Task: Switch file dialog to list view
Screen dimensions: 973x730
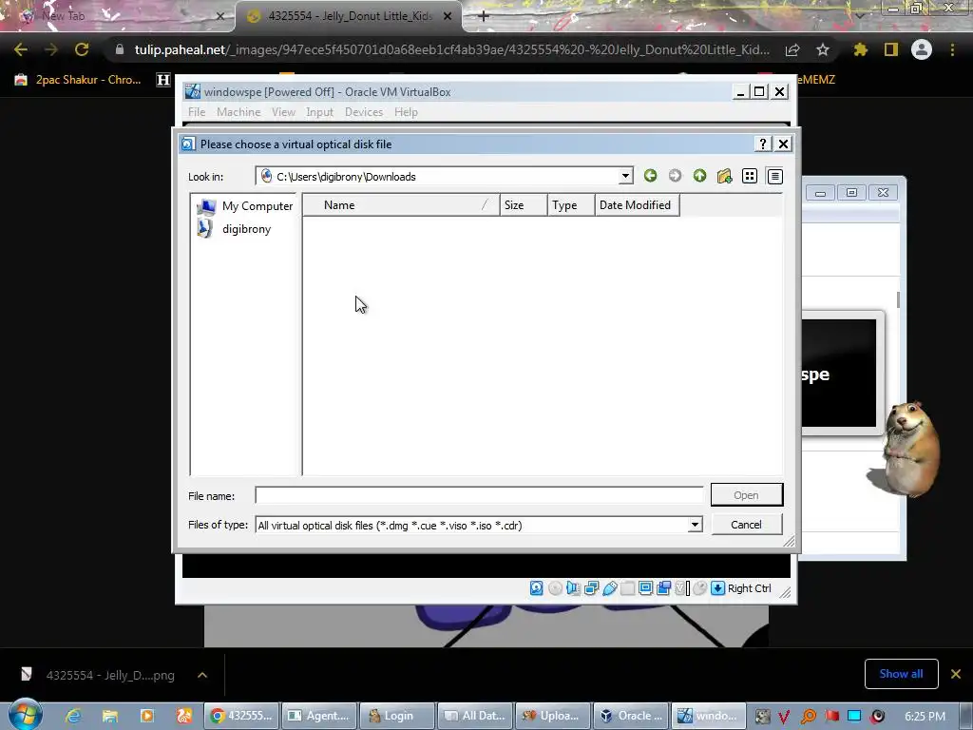Action: [x=750, y=176]
